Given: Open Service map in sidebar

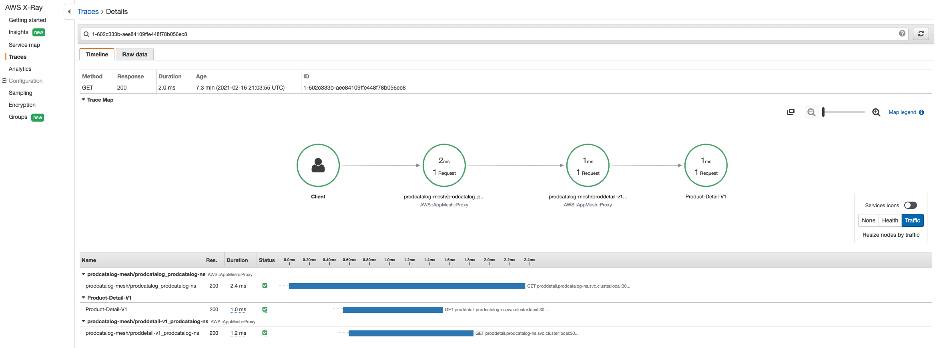Looking at the screenshot, I should [x=24, y=45].
